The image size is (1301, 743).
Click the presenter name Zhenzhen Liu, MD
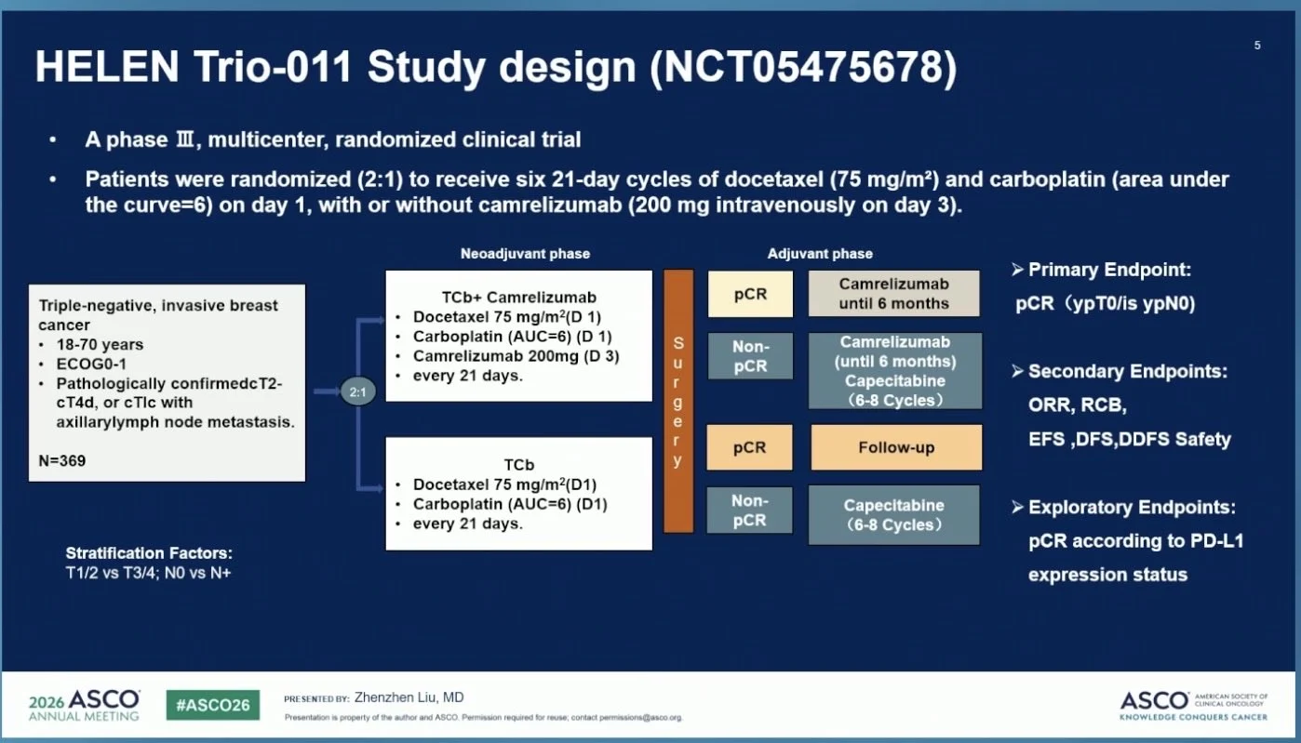pos(409,697)
